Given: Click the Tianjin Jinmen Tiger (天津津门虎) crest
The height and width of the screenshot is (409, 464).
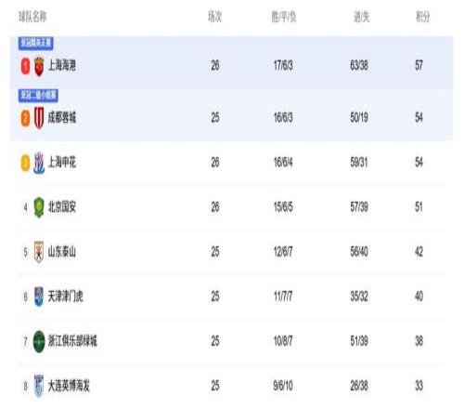Looking at the screenshot, I should tap(39, 297).
